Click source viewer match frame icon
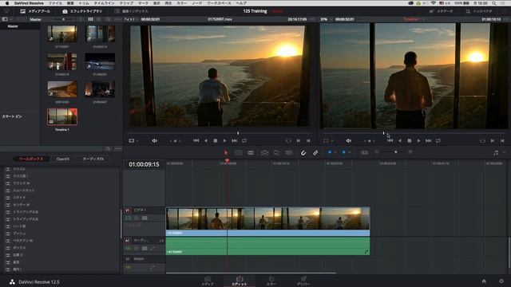 click(288, 140)
